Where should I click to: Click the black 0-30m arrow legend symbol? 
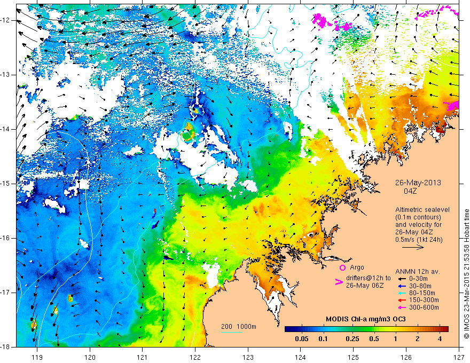[x=402, y=279]
